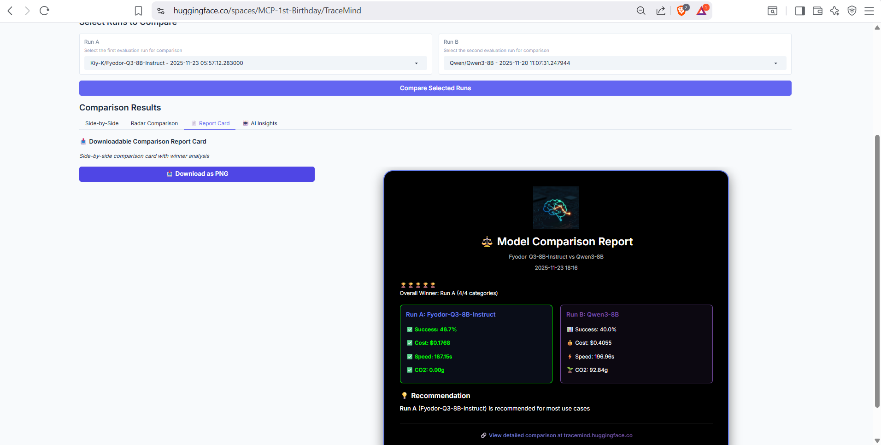881x445 pixels.
Task: Click 'Overall Winner: Run A (4/4 categories)' text
Action: pyautogui.click(x=449, y=293)
